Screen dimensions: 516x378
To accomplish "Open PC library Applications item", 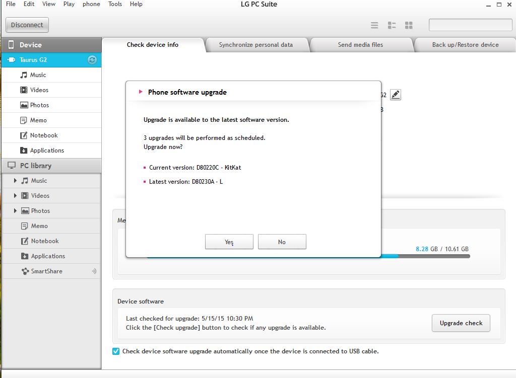I will (52, 256).
